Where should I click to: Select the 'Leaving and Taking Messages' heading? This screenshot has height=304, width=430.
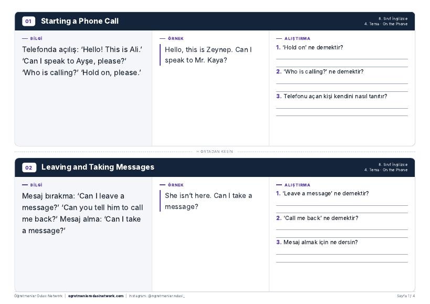click(98, 167)
